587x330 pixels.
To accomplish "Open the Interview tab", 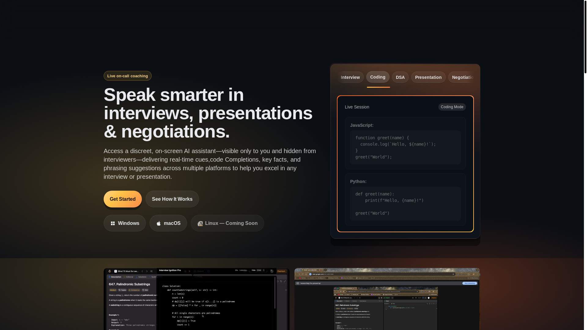I will point(350,77).
